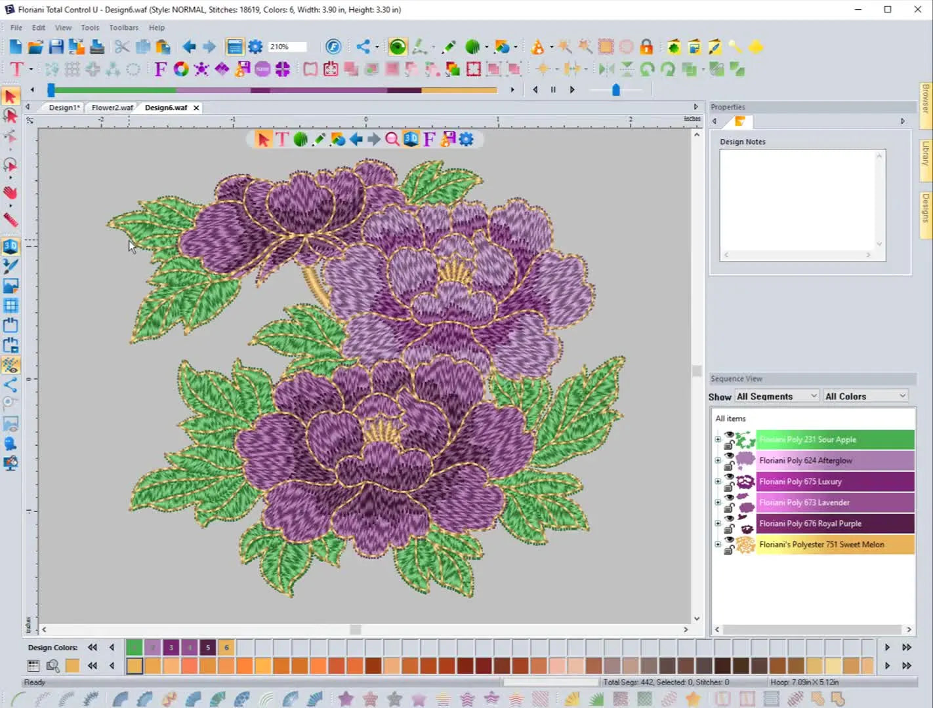
Task: Click the green thread ball in canvas toolbar
Action: tap(301, 139)
